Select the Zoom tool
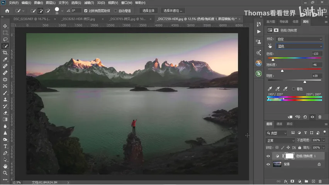 pos(5,173)
